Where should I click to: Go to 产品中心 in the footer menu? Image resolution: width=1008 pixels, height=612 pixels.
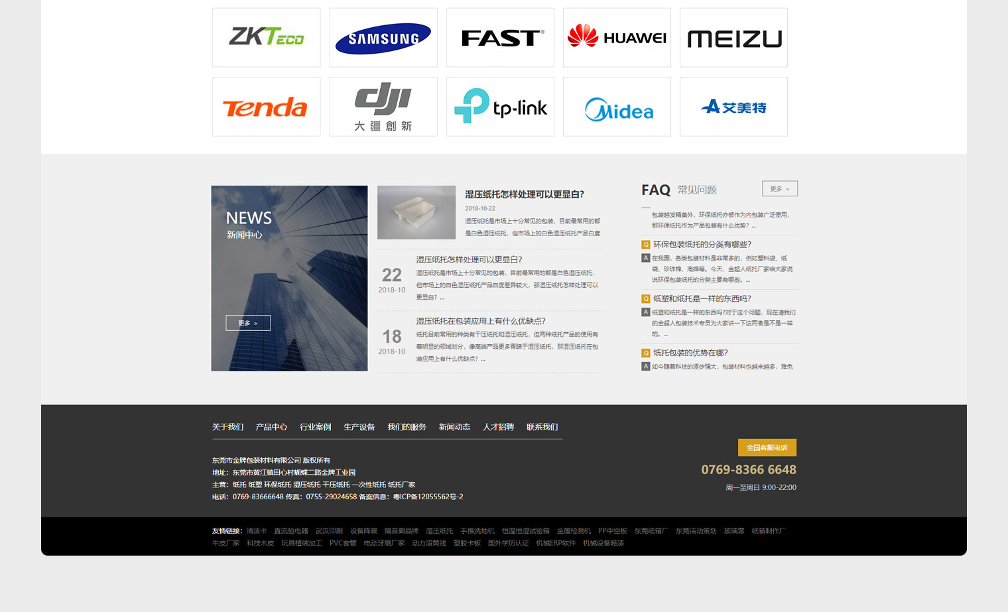[271, 427]
